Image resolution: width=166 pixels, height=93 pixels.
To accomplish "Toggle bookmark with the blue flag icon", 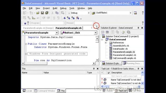I will [x=64, y=18].
